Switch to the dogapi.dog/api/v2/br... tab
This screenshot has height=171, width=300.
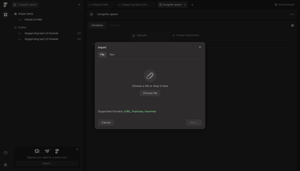135,5
